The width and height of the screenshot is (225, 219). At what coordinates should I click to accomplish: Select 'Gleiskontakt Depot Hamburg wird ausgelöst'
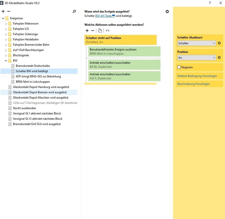[x=41, y=87]
